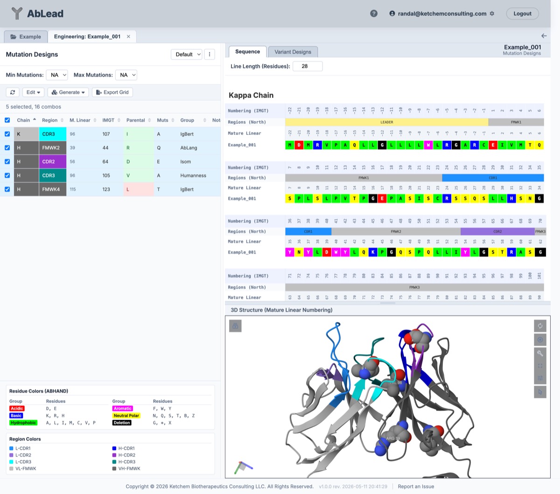Click the Export Grid button
The width and height of the screenshot is (560, 494).
[x=112, y=92]
